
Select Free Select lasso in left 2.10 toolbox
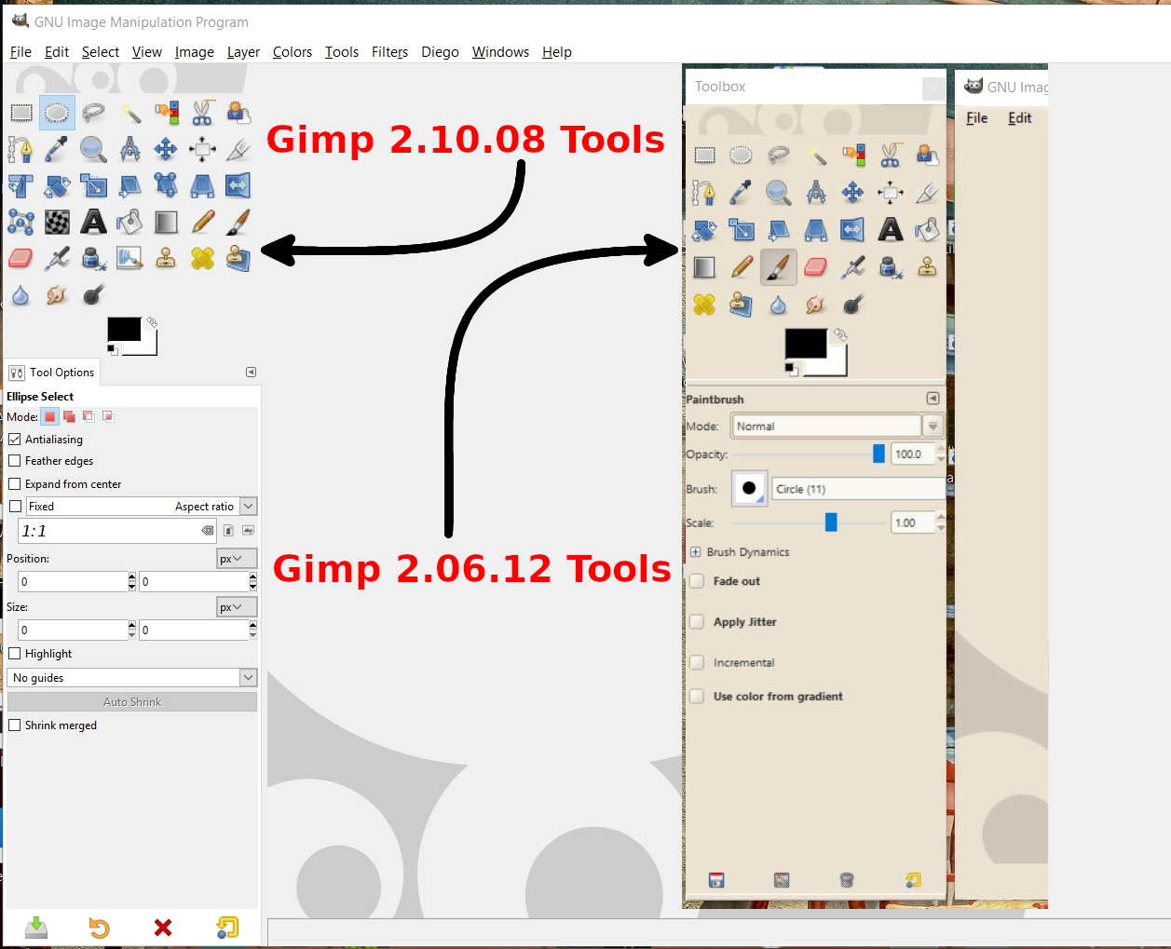93,113
